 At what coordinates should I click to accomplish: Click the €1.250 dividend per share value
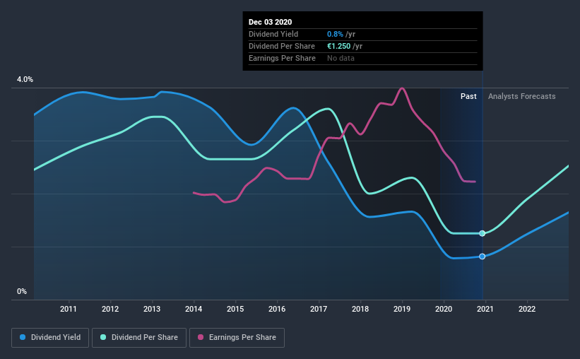(x=338, y=46)
